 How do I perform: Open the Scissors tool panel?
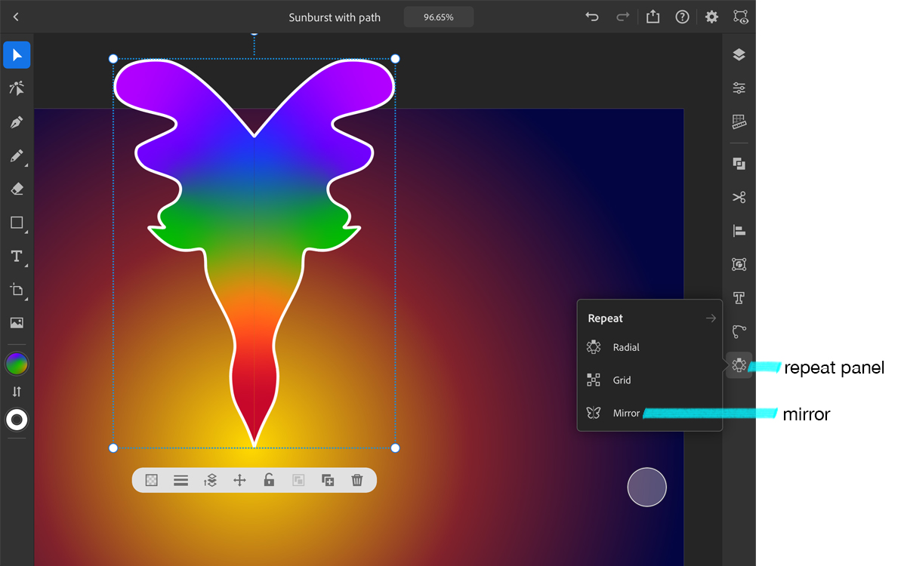[738, 197]
